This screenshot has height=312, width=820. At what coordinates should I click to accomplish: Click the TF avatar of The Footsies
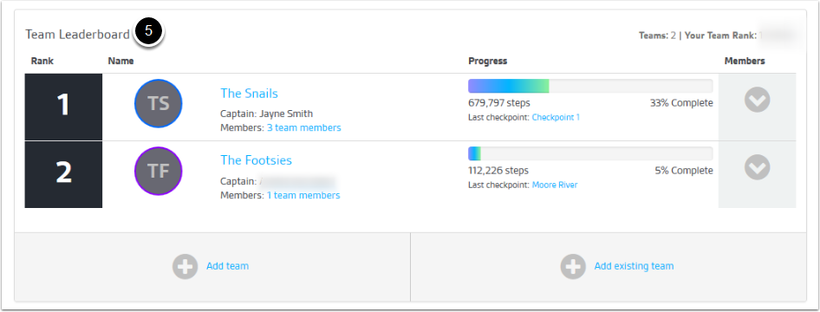(159, 171)
